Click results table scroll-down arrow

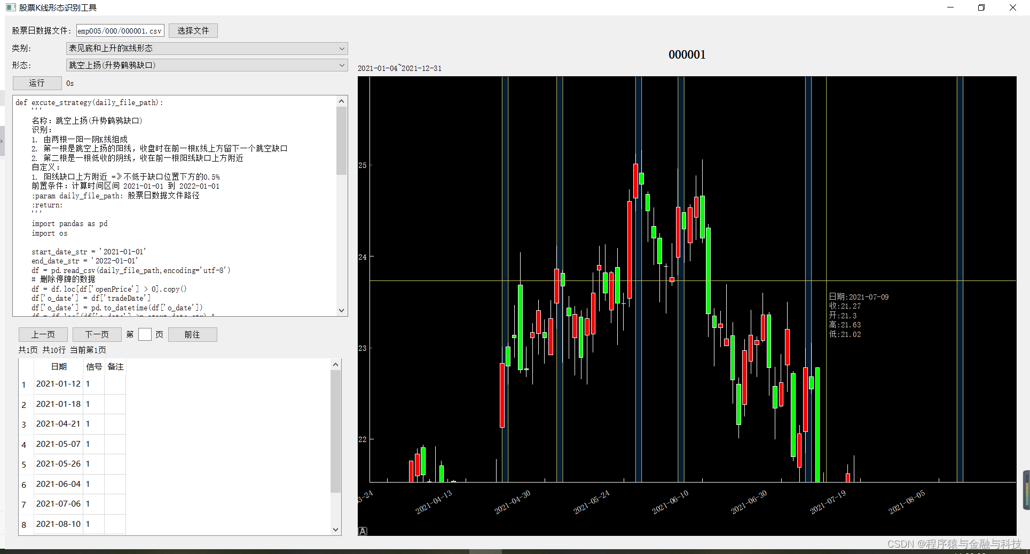[335, 529]
